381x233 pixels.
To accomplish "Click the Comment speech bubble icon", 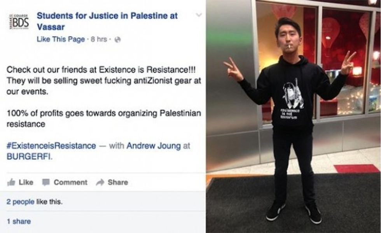I will pos(46,182).
